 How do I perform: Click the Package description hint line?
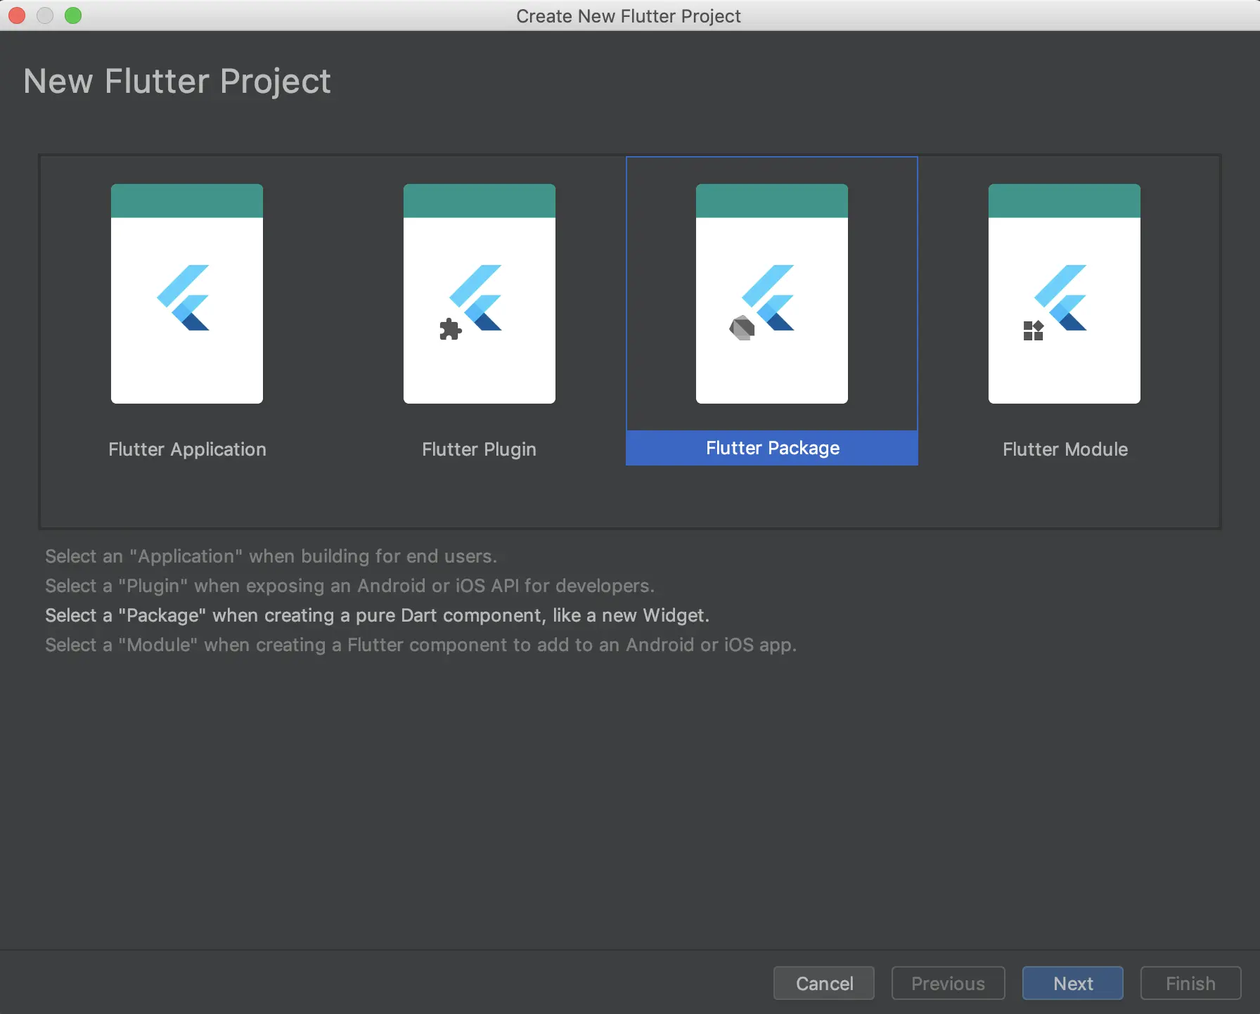pos(378,615)
